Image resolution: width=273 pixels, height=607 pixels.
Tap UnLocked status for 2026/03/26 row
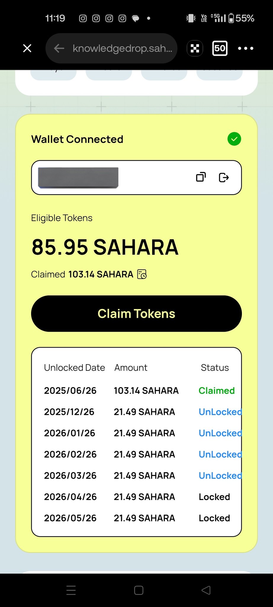click(x=220, y=476)
